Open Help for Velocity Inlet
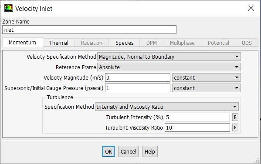Image resolution: width=261 pixels, height=164 pixels. tap(150, 151)
